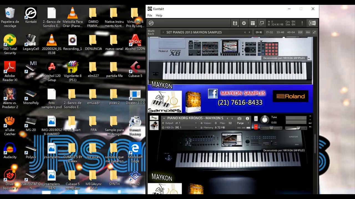Select the Melodía Para Orar VLC file
355x199 pixels.
pyautogui.click(x=72, y=17)
